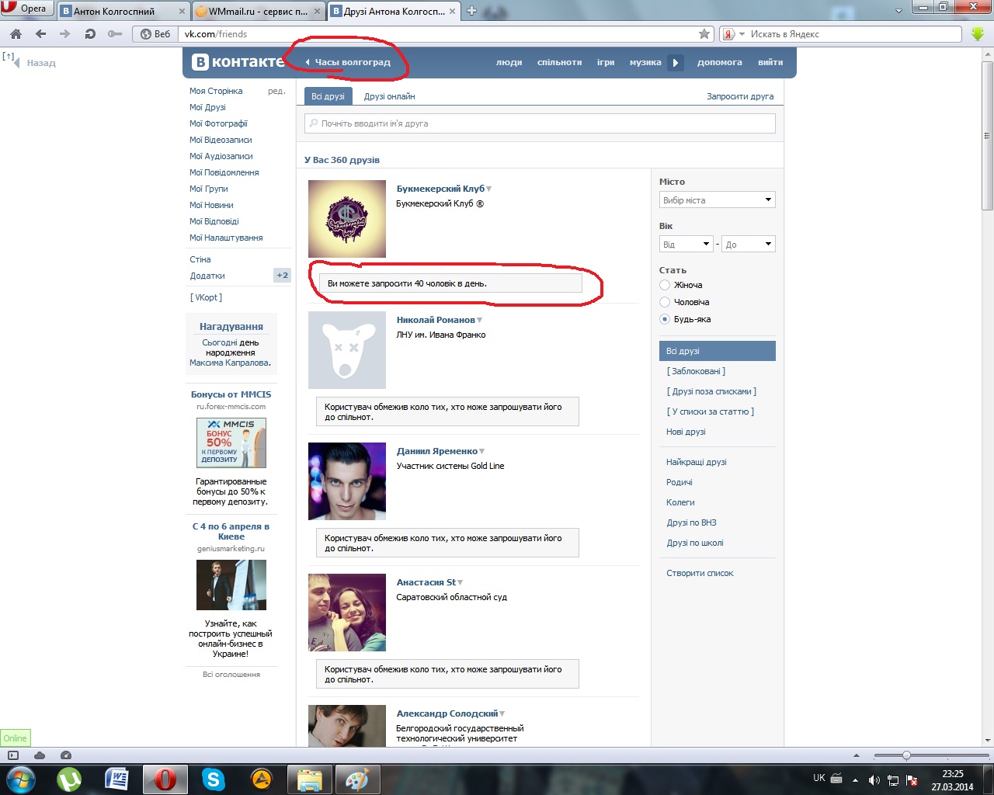
Task: Expand the menu arrow beside Даниил Яременко
Action: click(x=482, y=451)
